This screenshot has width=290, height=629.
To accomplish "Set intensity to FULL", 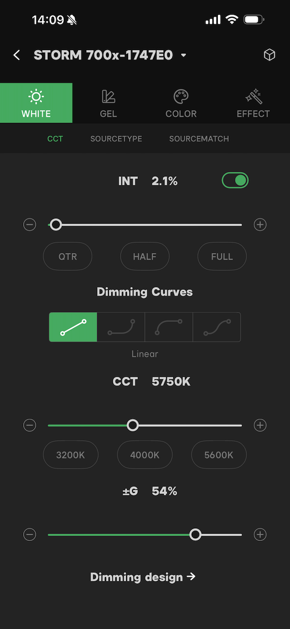I will [x=222, y=256].
